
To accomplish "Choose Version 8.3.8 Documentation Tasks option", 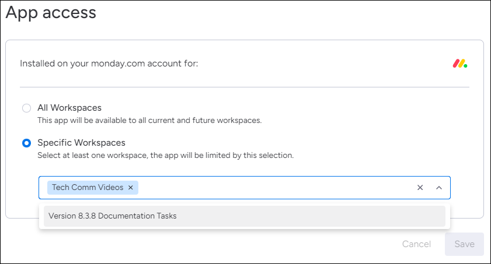I will (x=244, y=216).
